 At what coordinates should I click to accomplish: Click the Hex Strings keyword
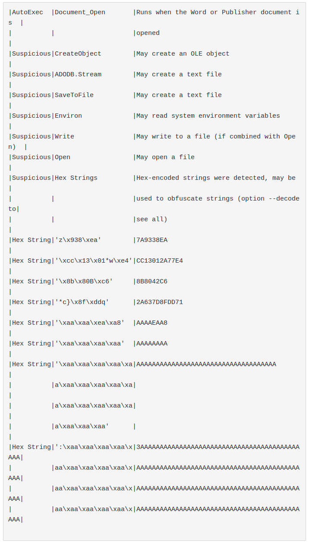click(76, 178)
